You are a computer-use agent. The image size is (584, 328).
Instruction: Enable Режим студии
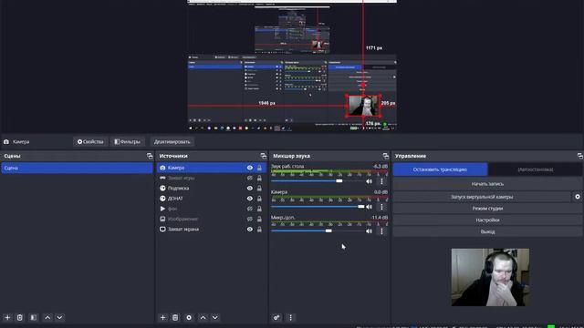click(487, 209)
